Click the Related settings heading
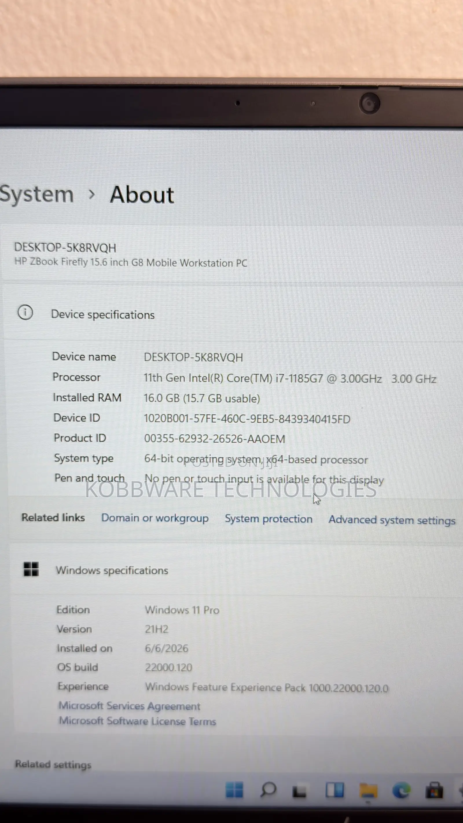Screen dimensions: 463x823 (53, 764)
